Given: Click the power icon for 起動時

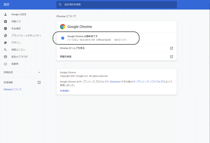Looking at the screenshot, I should click(5, 64).
